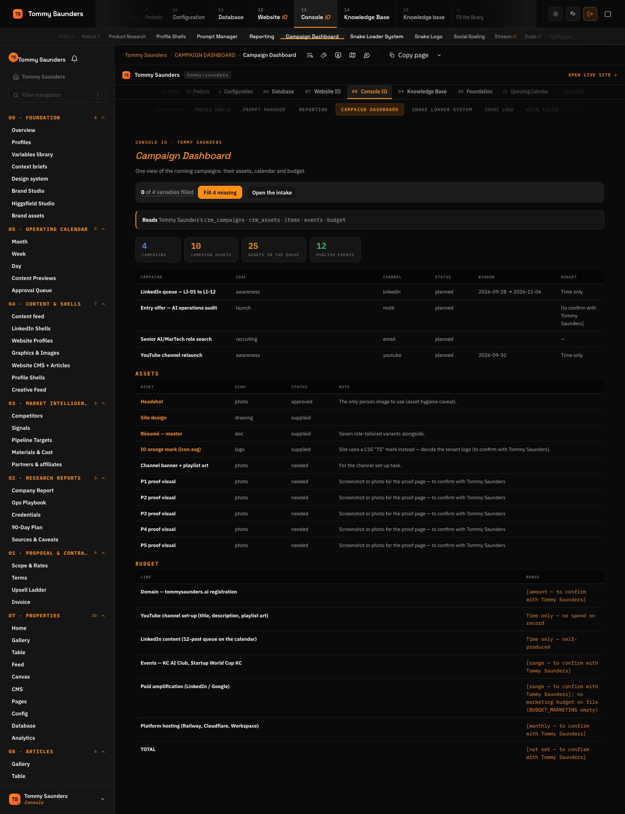Viewport: 625px width, 814px height.
Task: Open the notifications bell icon
Action: (x=74, y=59)
